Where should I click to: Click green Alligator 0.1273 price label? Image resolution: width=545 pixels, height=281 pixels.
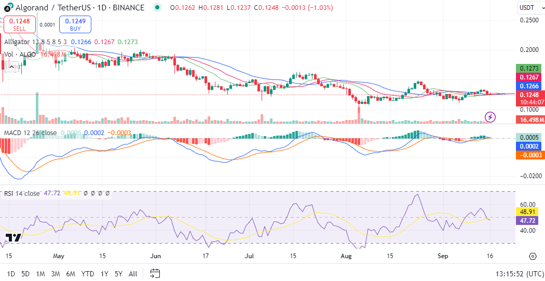coord(530,69)
